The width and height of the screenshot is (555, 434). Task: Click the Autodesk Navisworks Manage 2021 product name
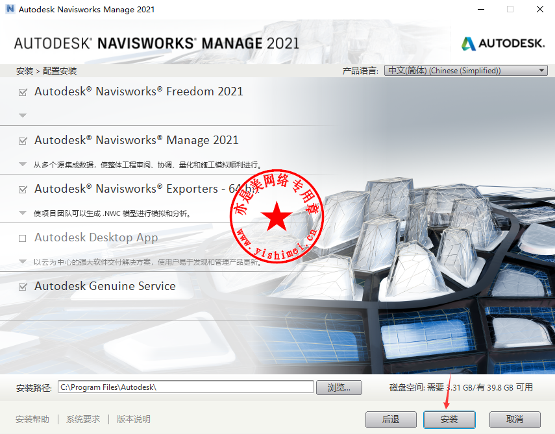tap(136, 140)
